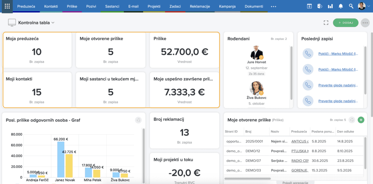Toggle fullscreen dashboard view icon
373x184 pixels.
(x=326, y=23)
